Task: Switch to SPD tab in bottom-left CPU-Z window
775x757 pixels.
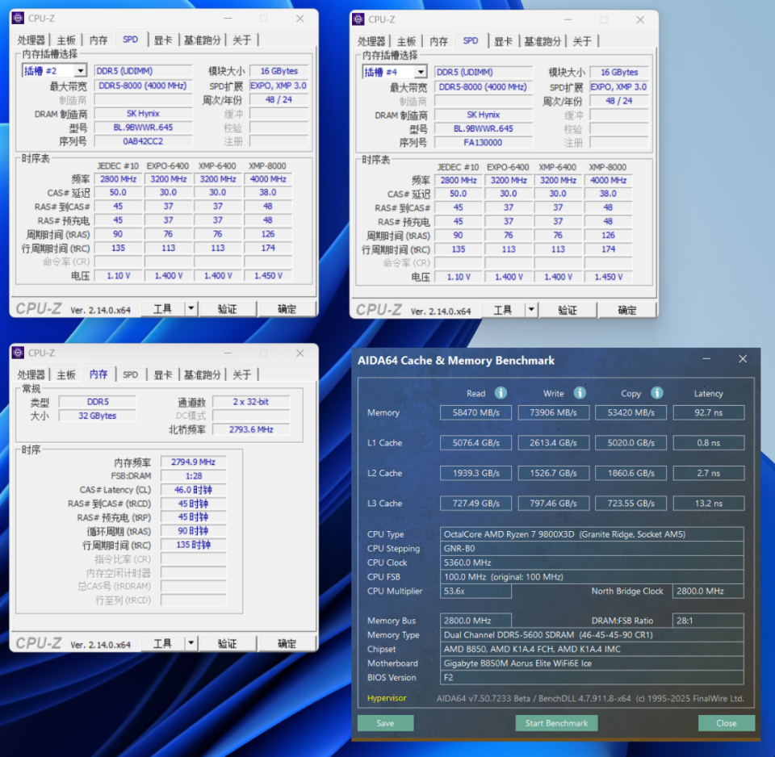Action: coord(131,374)
